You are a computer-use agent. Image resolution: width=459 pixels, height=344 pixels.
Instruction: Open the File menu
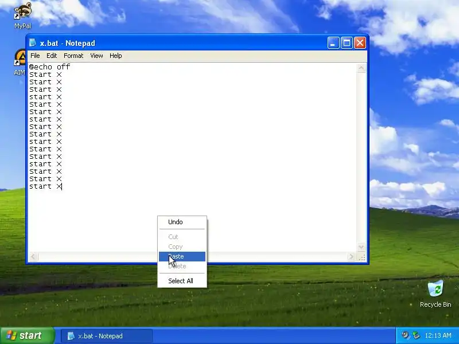35,56
